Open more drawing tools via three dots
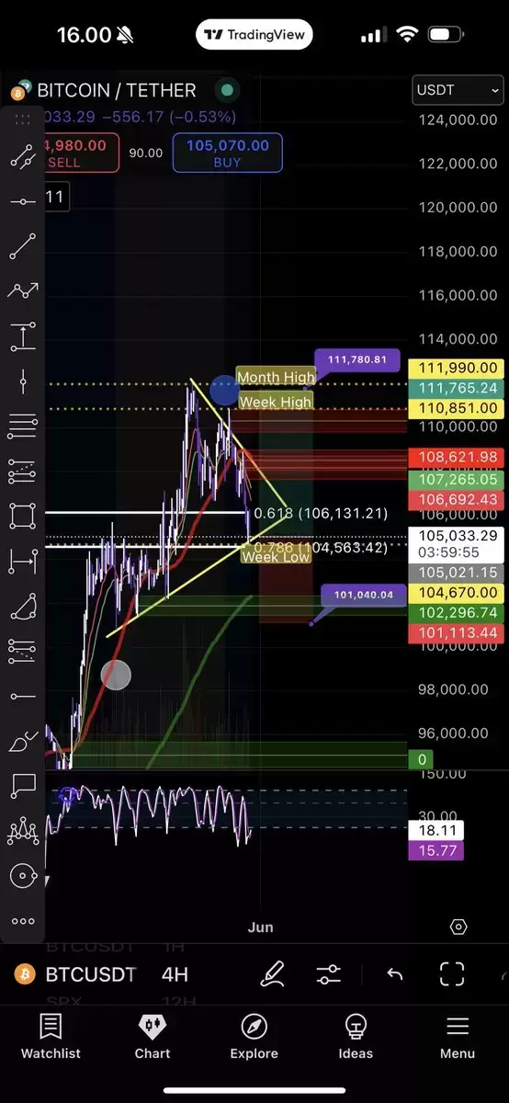The width and height of the screenshot is (509, 1103). (22, 921)
